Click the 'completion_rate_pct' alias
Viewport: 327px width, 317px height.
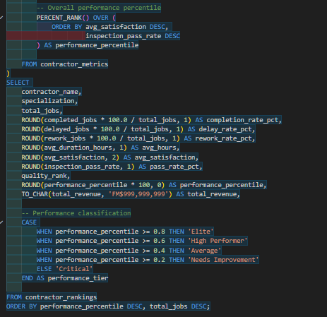click(242, 120)
